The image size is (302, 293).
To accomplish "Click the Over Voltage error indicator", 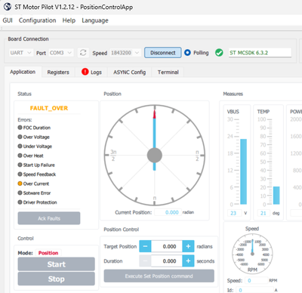I will 20,137.
